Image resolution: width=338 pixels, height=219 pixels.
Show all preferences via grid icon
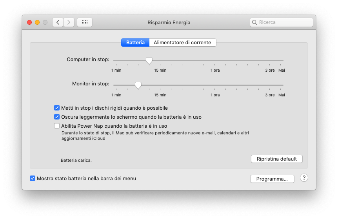(x=85, y=22)
